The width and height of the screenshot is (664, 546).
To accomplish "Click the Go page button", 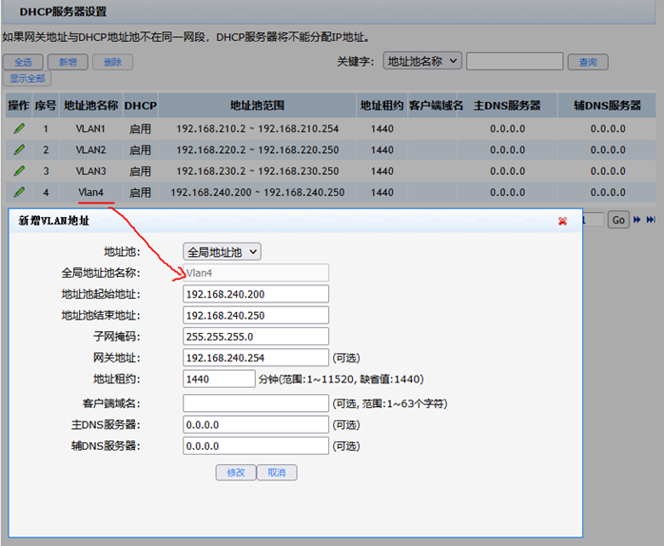I will pos(618,220).
